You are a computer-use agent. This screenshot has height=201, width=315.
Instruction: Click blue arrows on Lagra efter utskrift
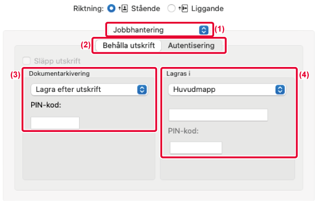[142, 89]
